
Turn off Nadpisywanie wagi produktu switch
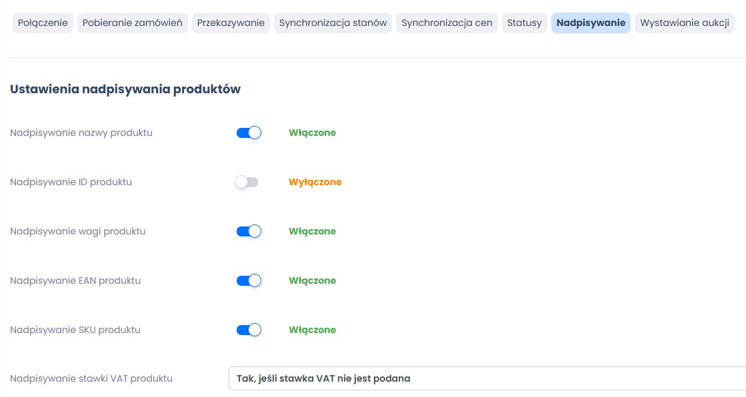249,232
